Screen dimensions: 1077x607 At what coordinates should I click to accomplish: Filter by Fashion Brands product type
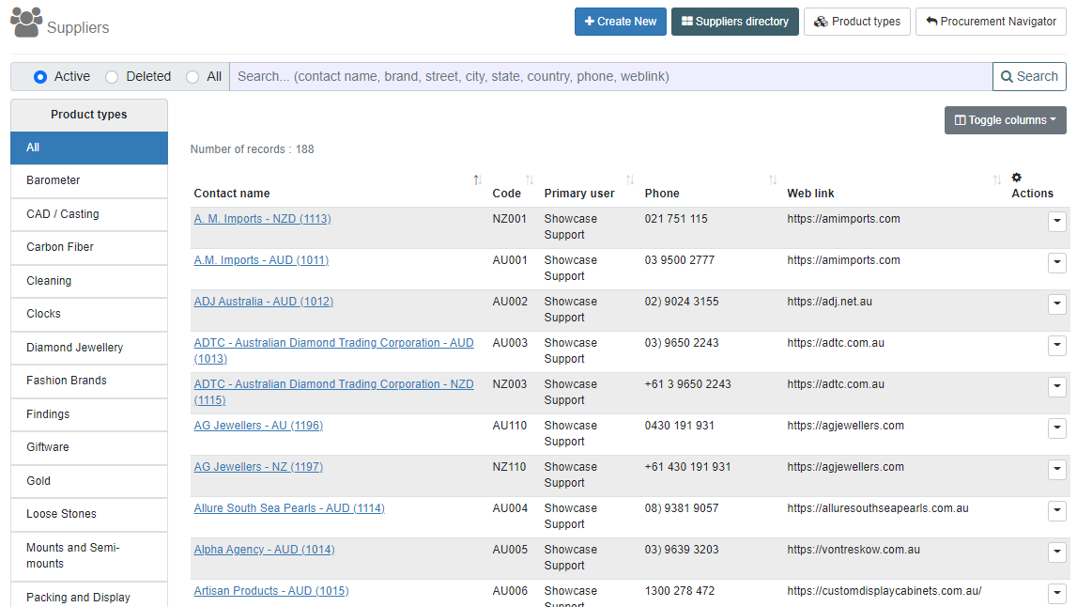89,381
